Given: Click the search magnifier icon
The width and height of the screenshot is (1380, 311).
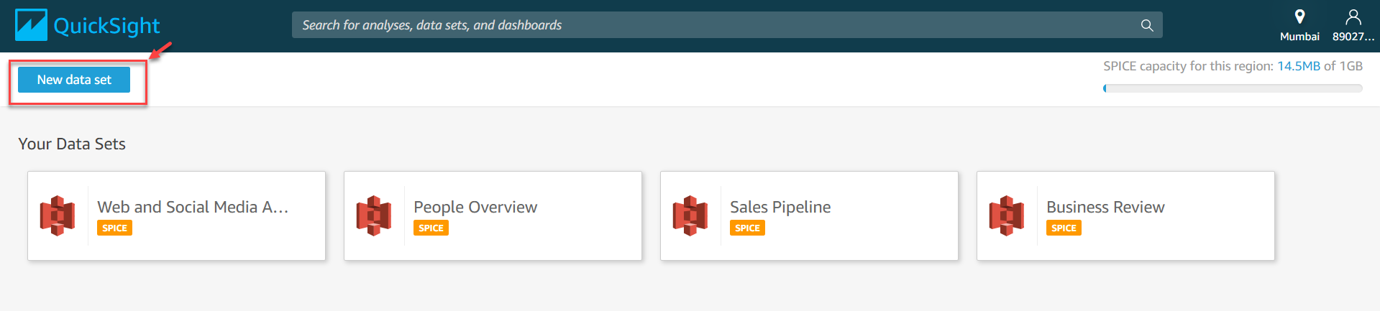Looking at the screenshot, I should pyautogui.click(x=1147, y=25).
